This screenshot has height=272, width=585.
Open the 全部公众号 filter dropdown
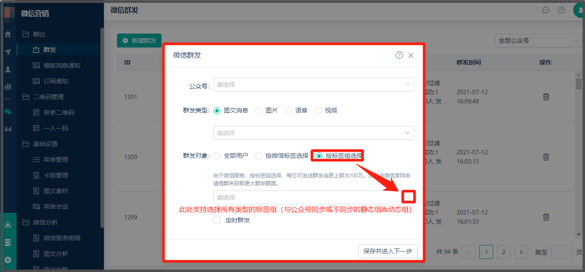539,41
